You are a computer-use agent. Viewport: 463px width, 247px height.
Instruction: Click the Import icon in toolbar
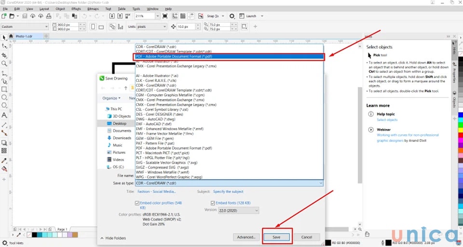click(x=112, y=16)
